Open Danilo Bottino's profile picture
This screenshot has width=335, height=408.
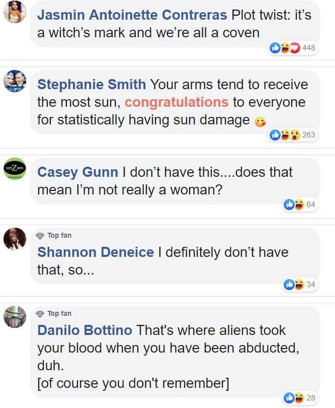point(15,316)
